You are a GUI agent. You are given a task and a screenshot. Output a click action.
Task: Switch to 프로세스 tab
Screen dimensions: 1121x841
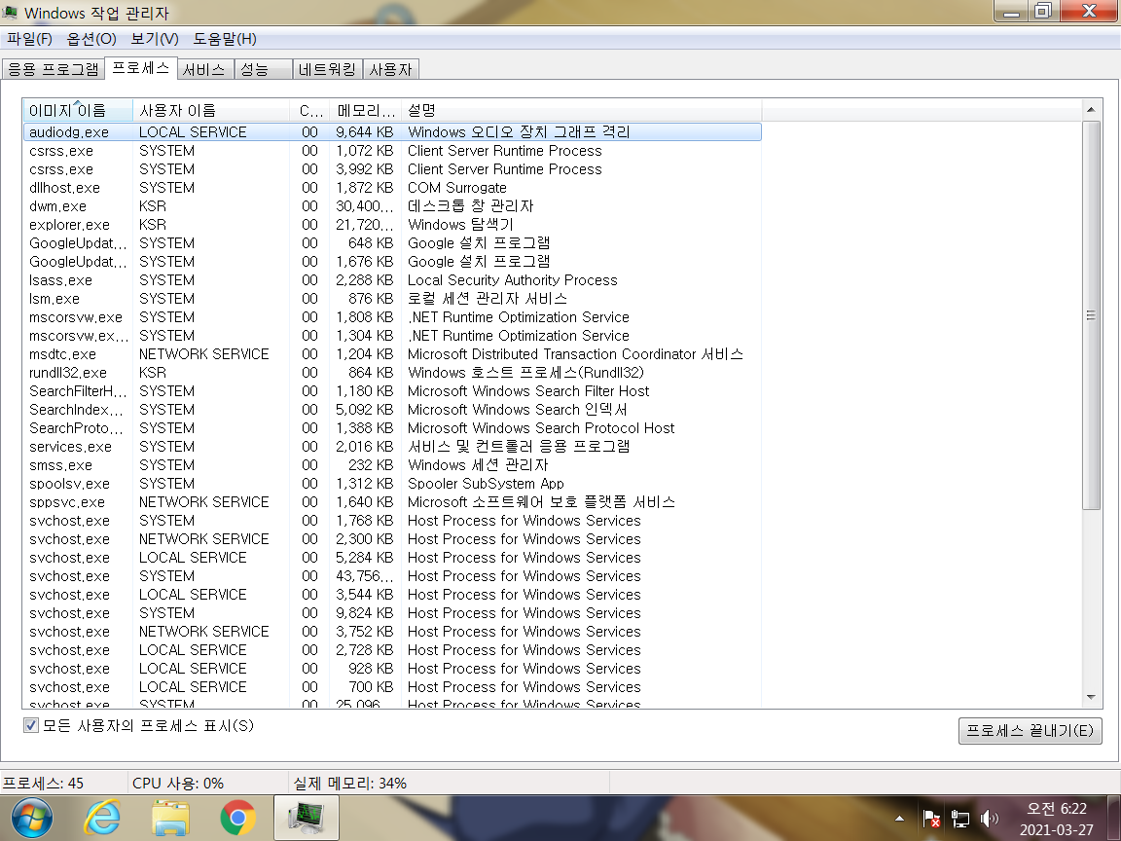(x=141, y=68)
